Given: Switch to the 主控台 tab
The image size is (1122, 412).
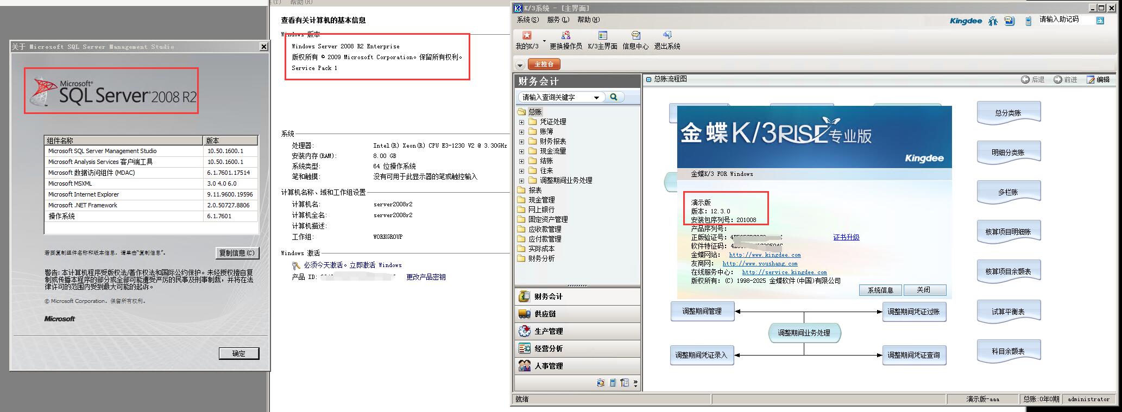Looking at the screenshot, I should pos(544,64).
